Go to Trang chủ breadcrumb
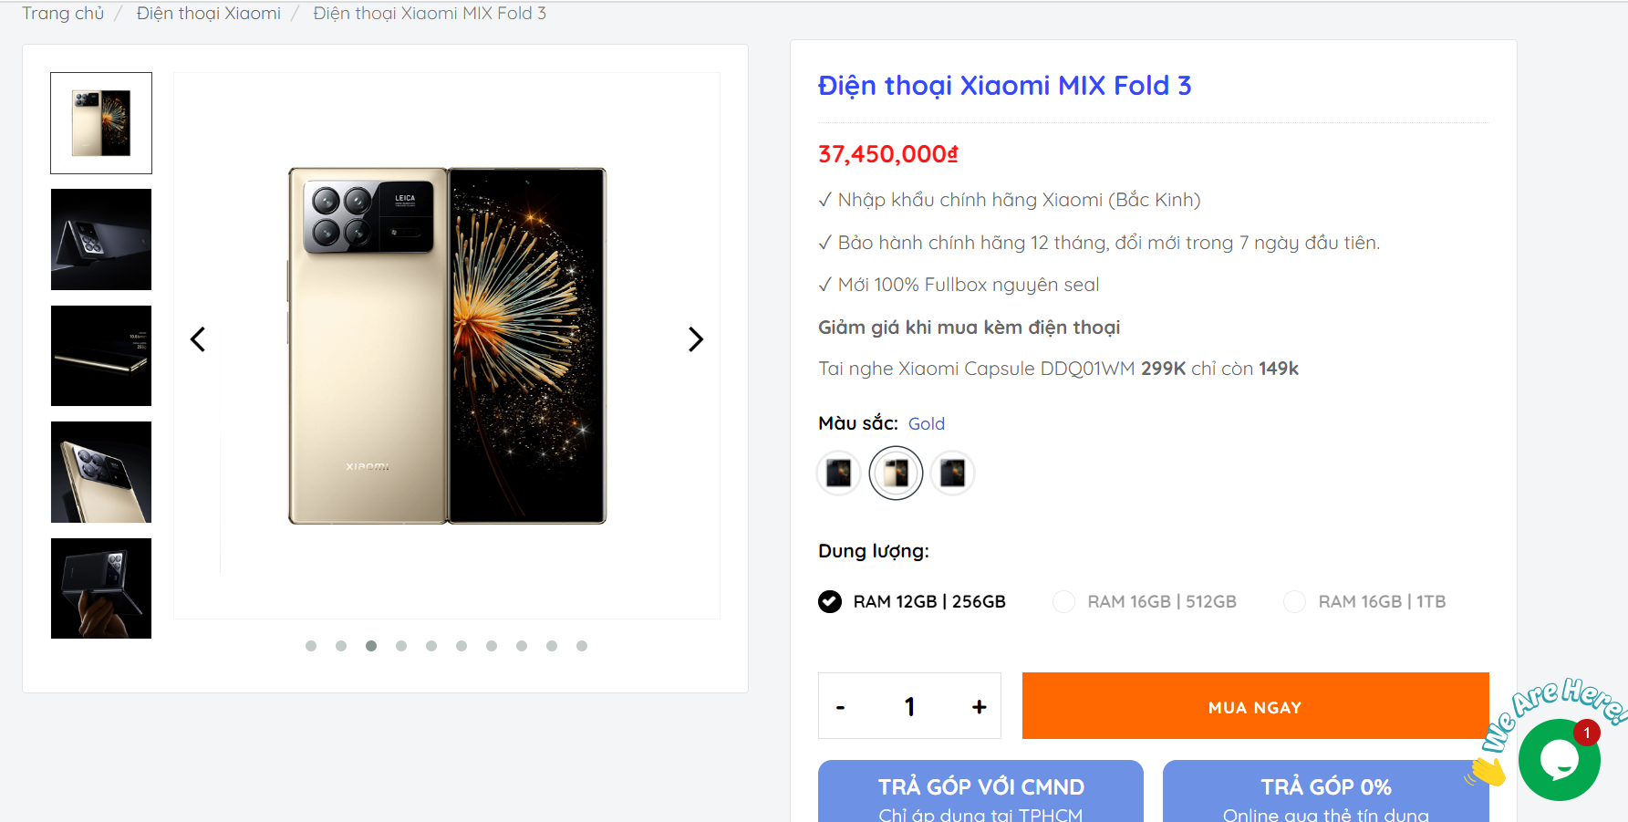The height and width of the screenshot is (822, 1628). pos(63,14)
